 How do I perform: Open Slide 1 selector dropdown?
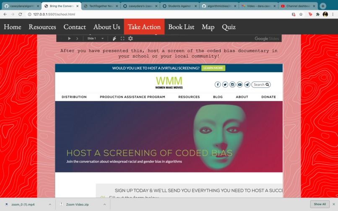click(x=95, y=39)
